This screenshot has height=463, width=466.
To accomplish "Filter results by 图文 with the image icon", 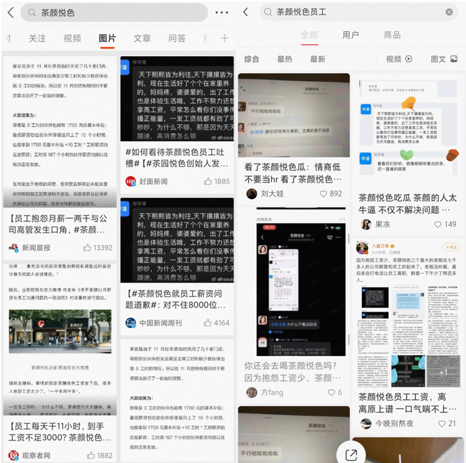I will [x=444, y=59].
